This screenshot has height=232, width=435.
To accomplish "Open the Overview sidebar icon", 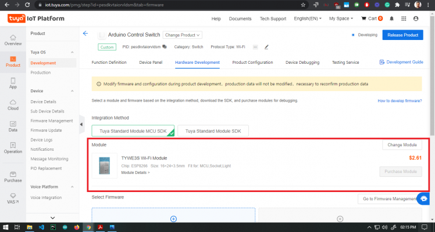I will [x=13, y=40].
